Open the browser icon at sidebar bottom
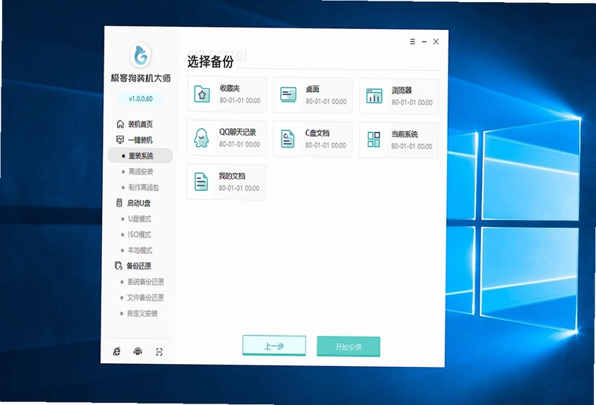This screenshot has height=405, width=596. 117,351
